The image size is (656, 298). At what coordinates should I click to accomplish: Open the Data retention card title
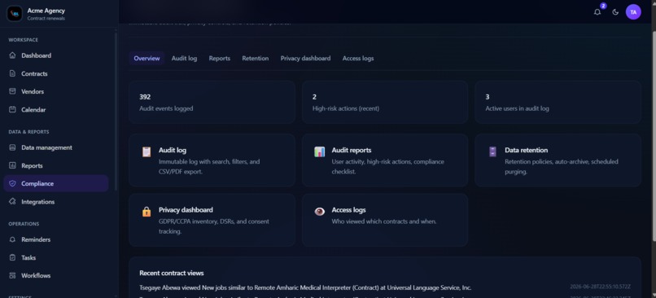tap(527, 150)
